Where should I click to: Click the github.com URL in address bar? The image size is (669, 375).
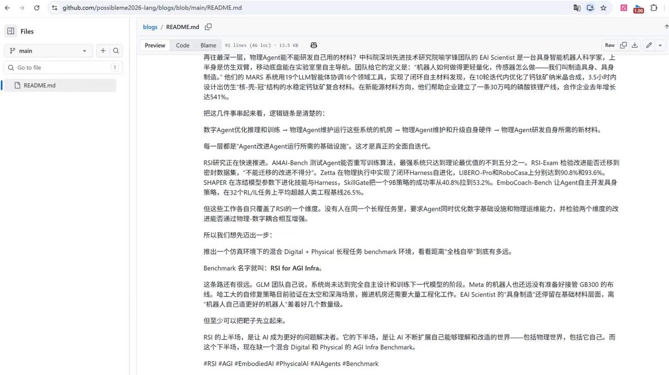click(152, 8)
